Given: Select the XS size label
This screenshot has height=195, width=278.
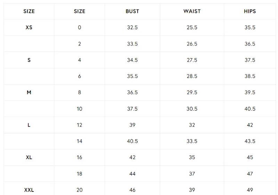Looking at the screenshot, I should [x=29, y=28].
